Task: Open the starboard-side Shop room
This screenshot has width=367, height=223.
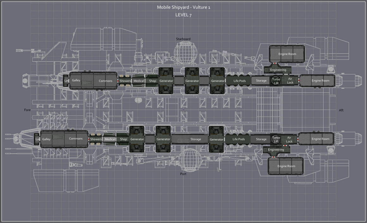Action: [152, 81]
